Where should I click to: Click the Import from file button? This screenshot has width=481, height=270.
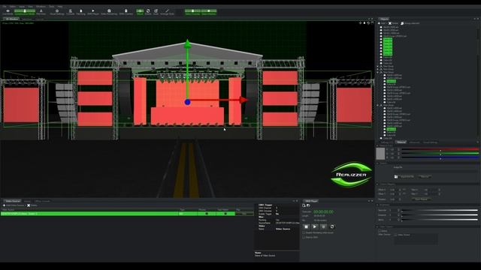coord(407,177)
